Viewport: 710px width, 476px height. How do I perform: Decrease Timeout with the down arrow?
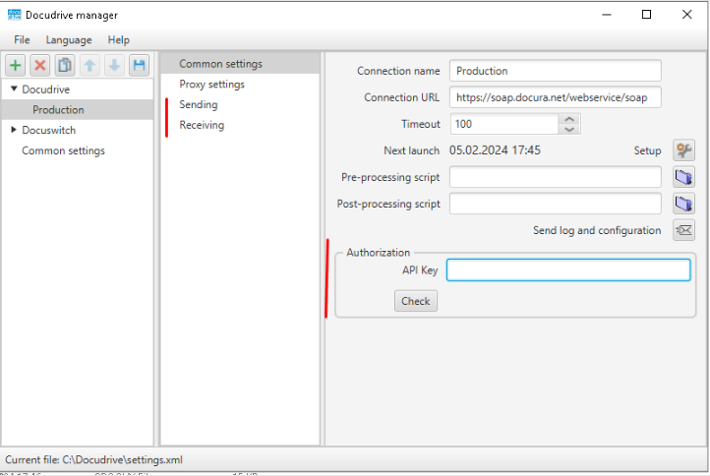pyautogui.click(x=569, y=130)
